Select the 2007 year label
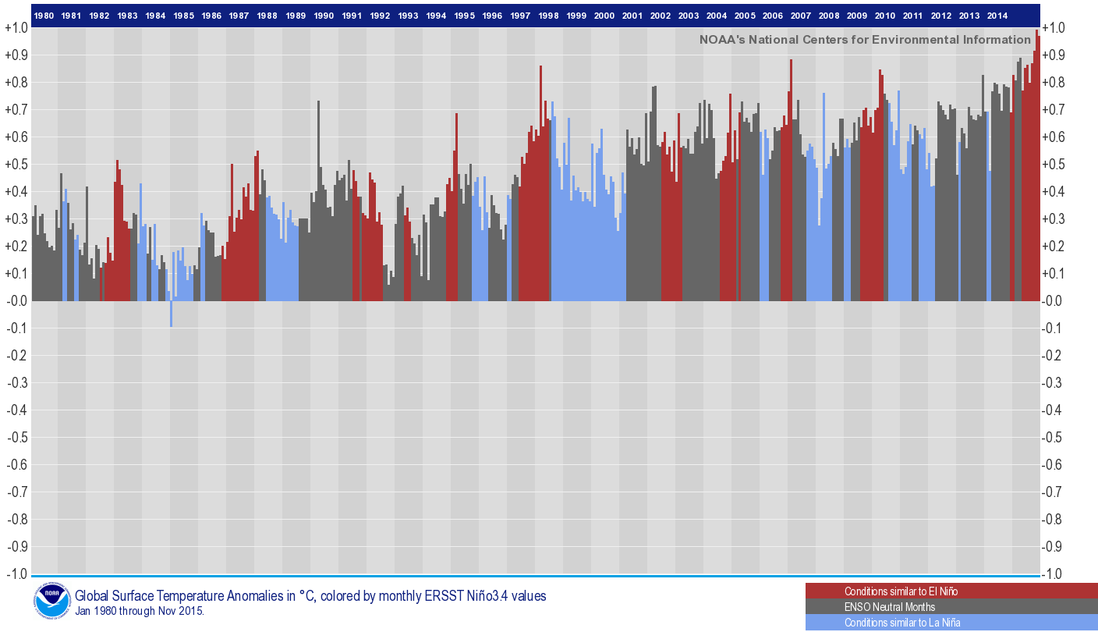Screen dimensions: 1098x632 801,16
